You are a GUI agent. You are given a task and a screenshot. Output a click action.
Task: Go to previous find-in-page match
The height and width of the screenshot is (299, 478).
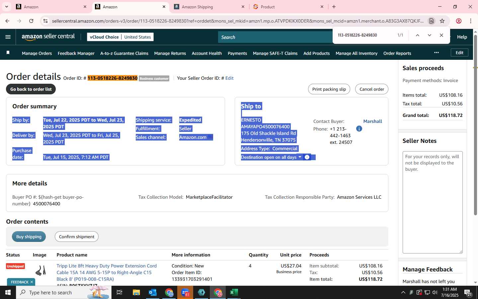pos(418,35)
